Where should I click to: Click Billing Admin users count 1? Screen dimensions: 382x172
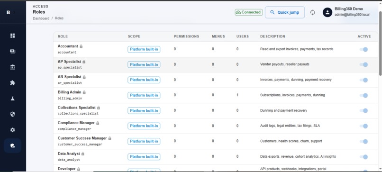pos(237,95)
